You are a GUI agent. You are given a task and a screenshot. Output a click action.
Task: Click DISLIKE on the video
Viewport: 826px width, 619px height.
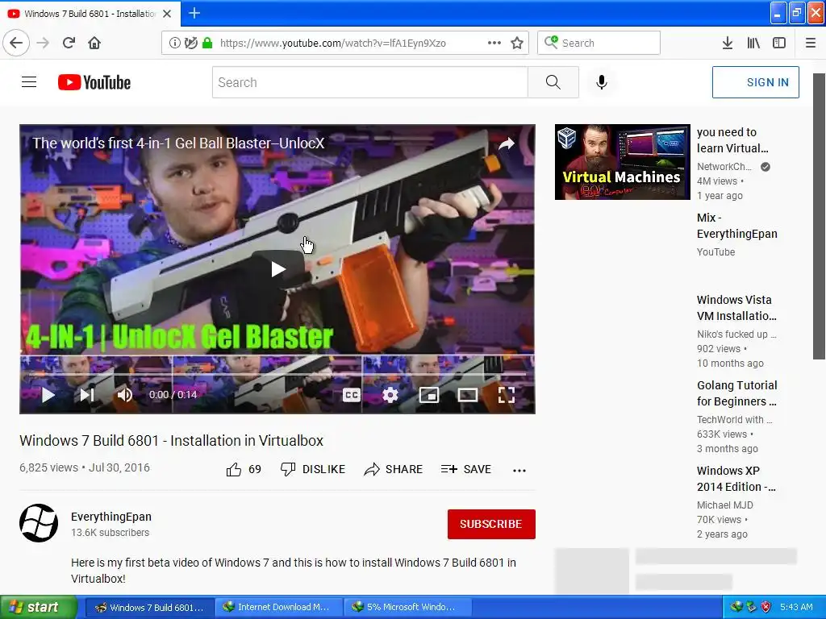(x=313, y=469)
